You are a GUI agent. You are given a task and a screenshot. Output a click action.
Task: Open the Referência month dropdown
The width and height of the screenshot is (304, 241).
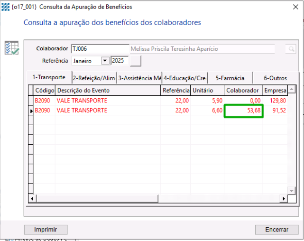[x=105, y=61]
